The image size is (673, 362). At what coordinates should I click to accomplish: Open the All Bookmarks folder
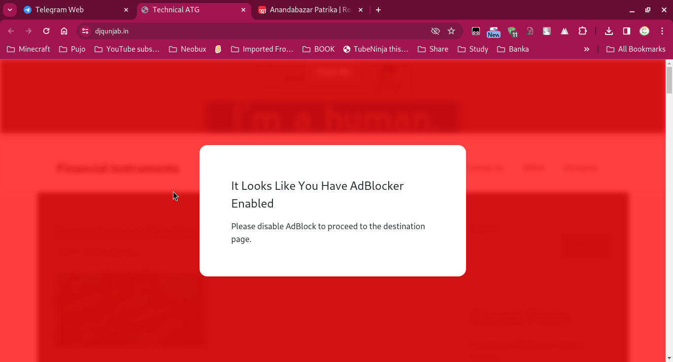click(x=636, y=49)
